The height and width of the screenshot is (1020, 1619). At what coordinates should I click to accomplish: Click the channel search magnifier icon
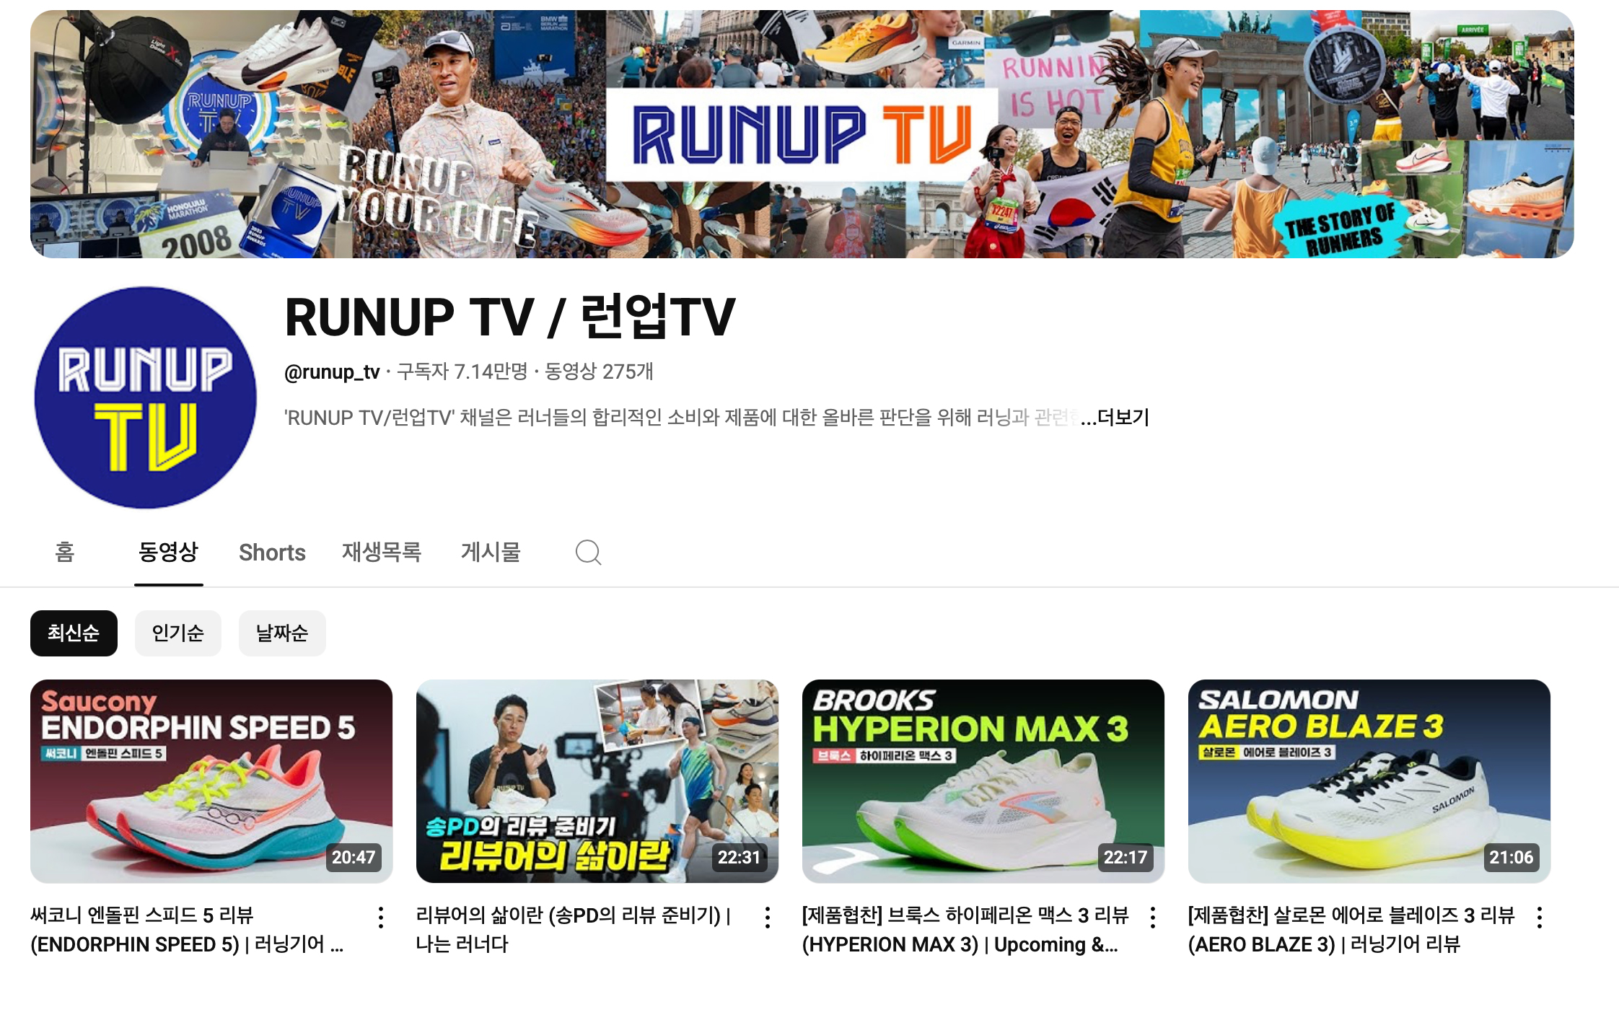click(x=588, y=553)
